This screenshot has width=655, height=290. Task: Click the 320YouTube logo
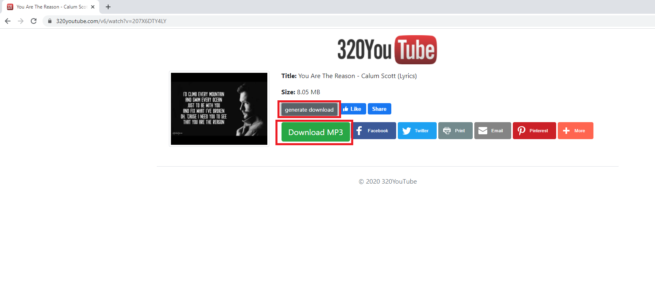click(387, 50)
